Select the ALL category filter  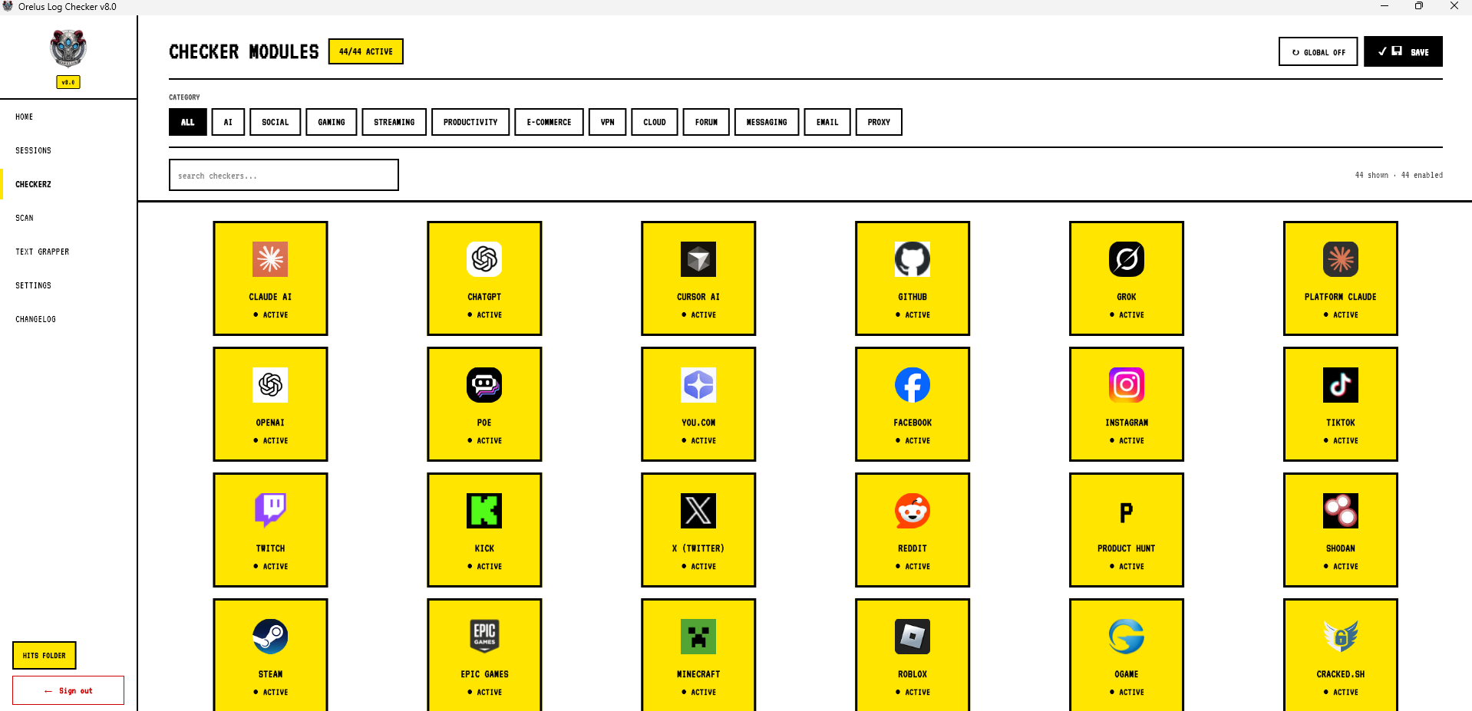(188, 122)
